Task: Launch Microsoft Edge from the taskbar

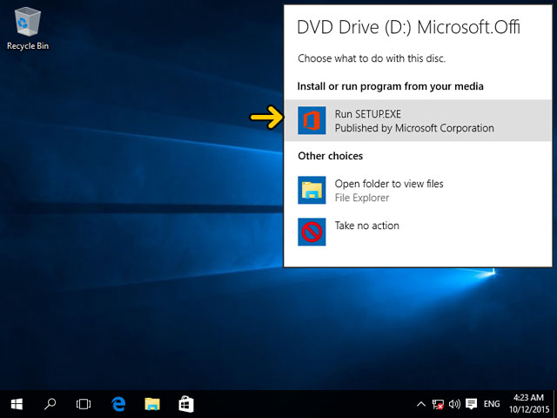Action: (118, 404)
